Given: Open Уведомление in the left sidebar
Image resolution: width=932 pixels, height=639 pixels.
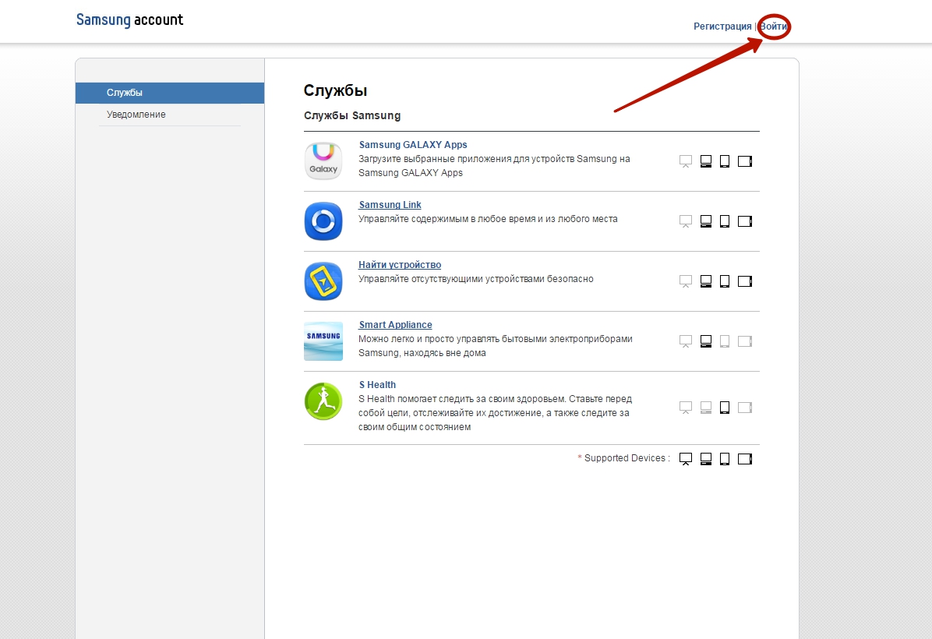Looking at the screenshot, I should (x=170, y=115).
